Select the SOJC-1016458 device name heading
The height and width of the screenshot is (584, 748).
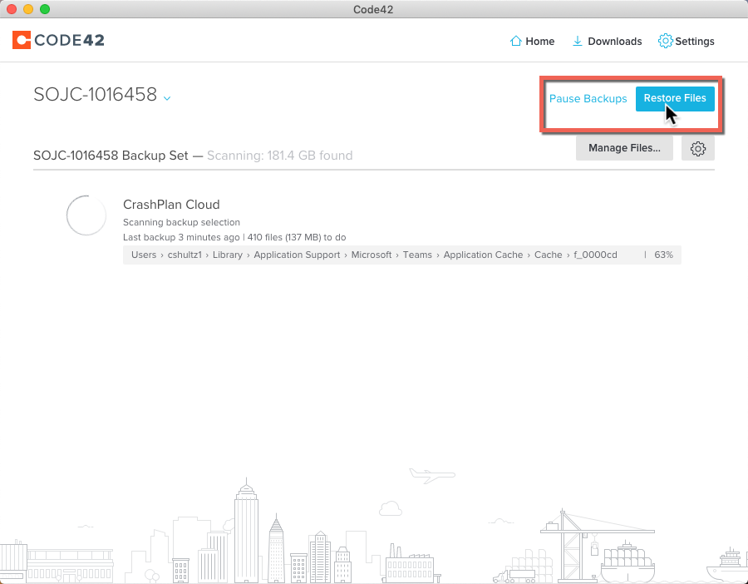pyautogui.click(x=96, y=95)
